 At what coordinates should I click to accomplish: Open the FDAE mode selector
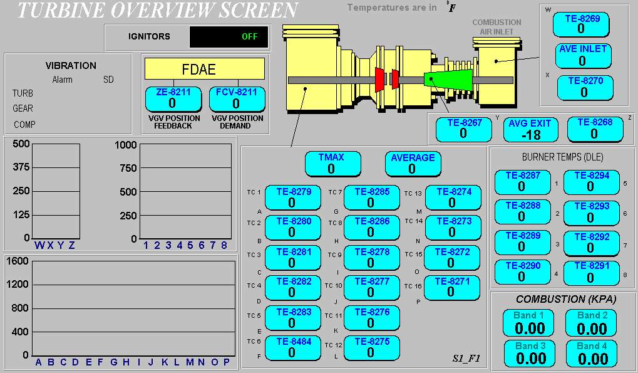[204, 68]
